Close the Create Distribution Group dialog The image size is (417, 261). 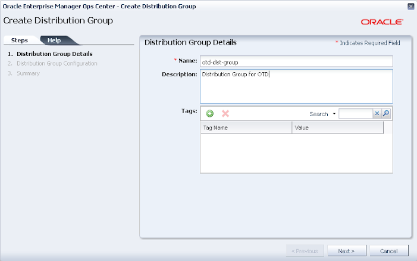pyautogui.click(x=410, y=7)
